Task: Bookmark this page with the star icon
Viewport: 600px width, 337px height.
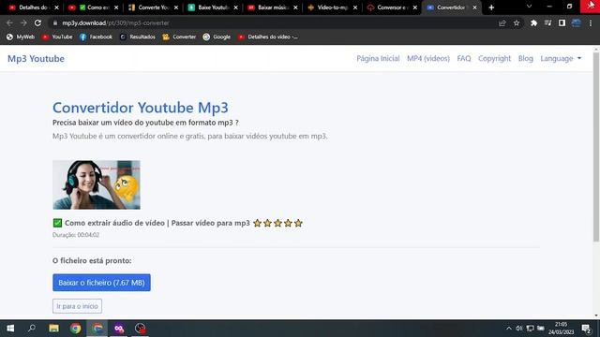Action: pos(517,22)
